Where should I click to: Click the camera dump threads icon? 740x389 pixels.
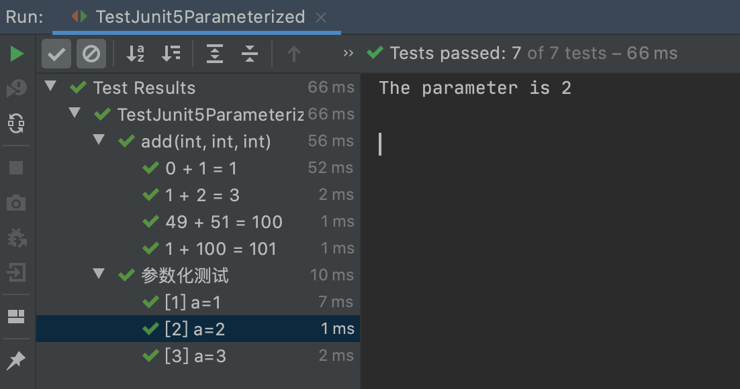(17, 203)
